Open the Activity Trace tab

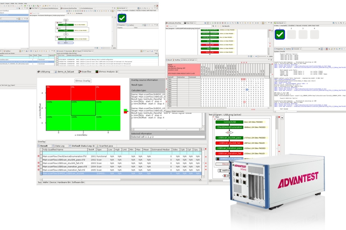[88, 51]
